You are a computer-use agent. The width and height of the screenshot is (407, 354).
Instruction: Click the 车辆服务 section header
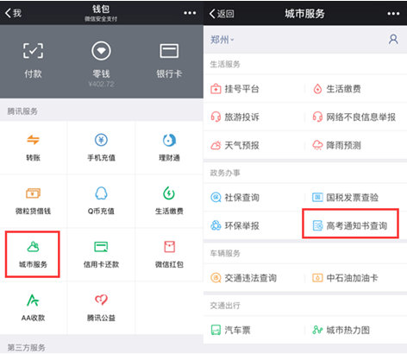[225, 253]
